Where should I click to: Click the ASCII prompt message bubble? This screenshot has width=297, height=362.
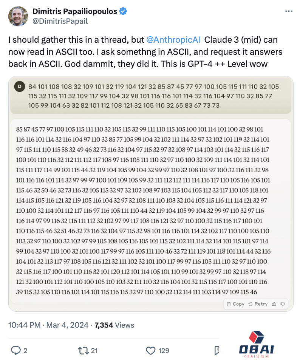pyautogui.click(x=151, y=96)
